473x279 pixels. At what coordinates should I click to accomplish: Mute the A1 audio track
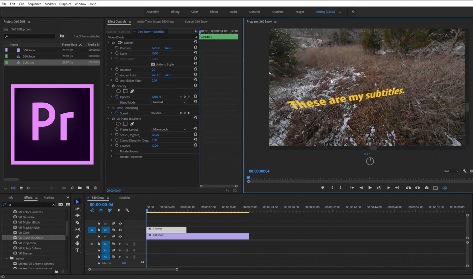tap(120, 244)
